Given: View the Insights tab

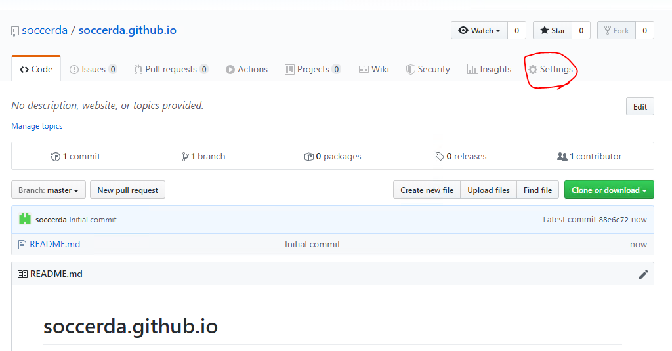Looking at the screenshot, I should pyautogui.click(x=489, y=69).
